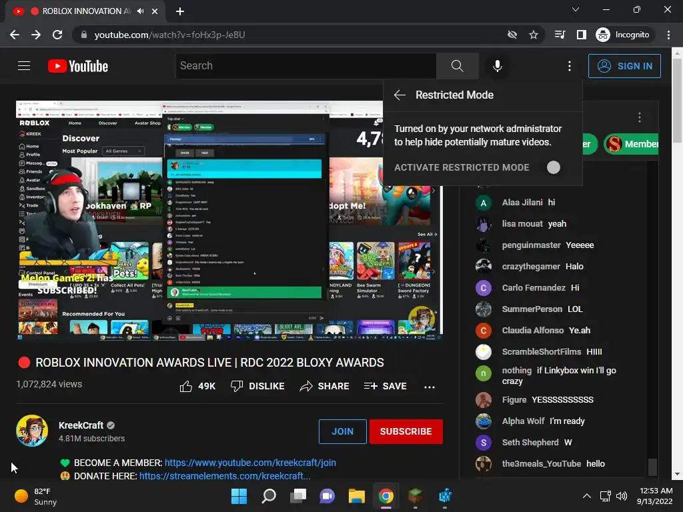Image resolution: width=683 pixels, height=512 pixels.
Task: Open the KreekCraft channel name
Action: [81, 425]
